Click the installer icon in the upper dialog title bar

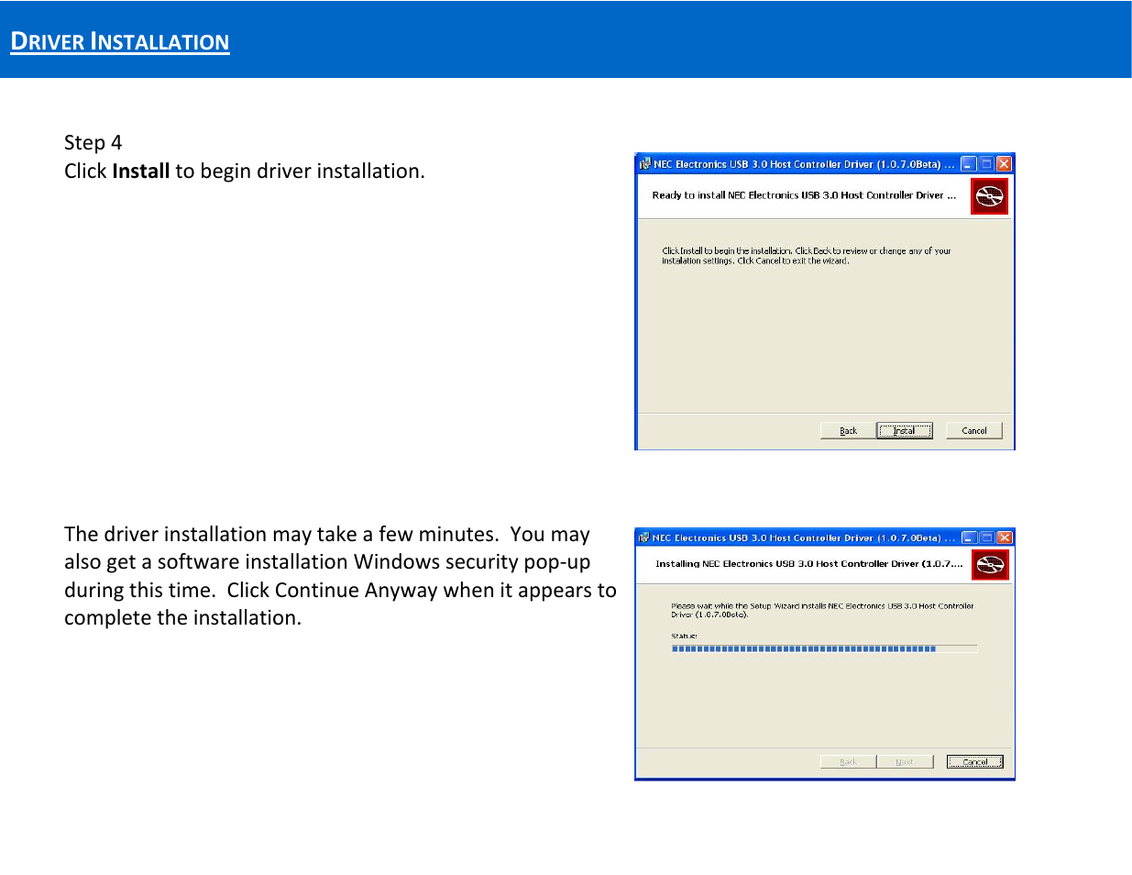click(x=645, y=164)
